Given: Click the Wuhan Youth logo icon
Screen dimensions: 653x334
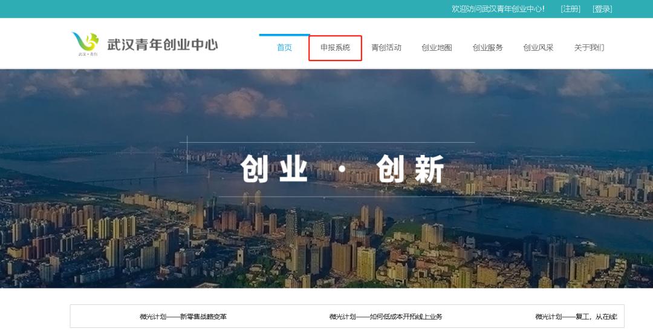Looking at the screenshot, I should pos(85,44).
